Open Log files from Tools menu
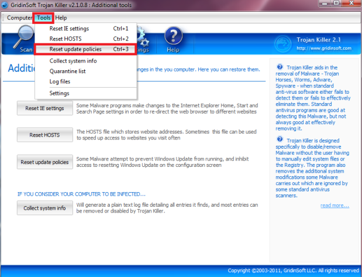 85,81
